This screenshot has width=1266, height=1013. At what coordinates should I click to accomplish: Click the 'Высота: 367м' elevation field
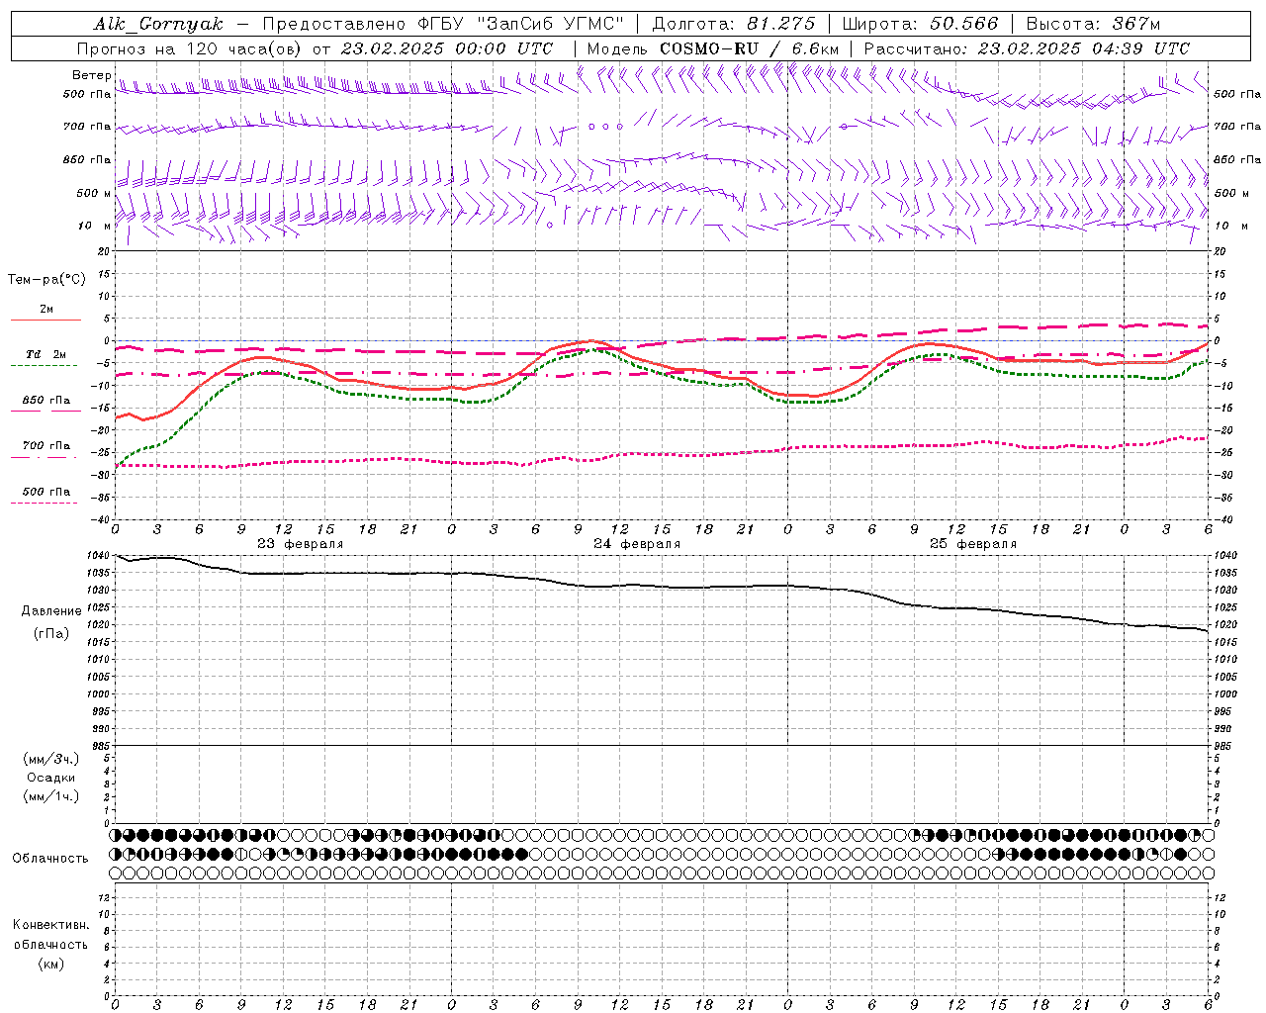click(x=1093, y=24)
